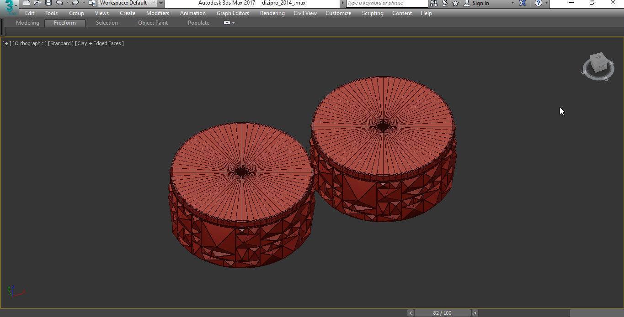Click the ViewCube S compass direction

pyautogui.click(x=606, y=79)
